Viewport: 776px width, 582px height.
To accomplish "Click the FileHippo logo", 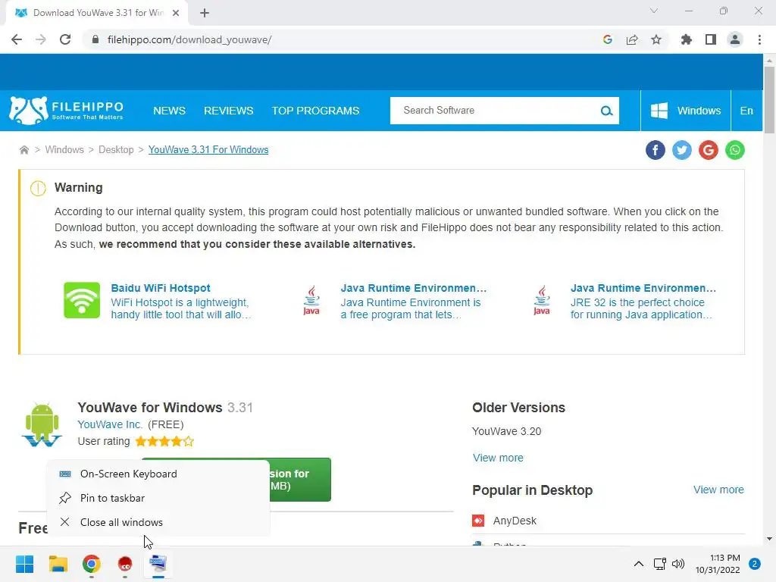I will [67, 111].
